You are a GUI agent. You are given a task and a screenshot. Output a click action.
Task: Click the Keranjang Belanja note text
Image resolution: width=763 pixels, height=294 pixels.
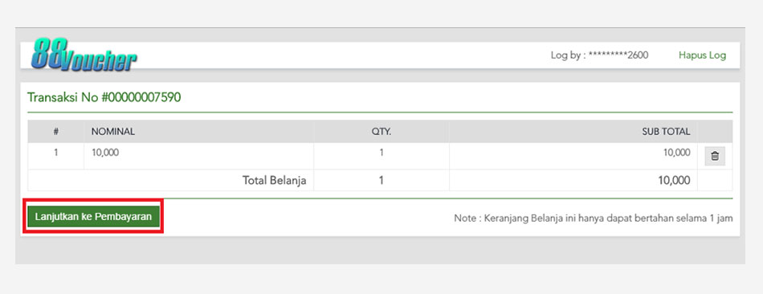tap(594, 218)
